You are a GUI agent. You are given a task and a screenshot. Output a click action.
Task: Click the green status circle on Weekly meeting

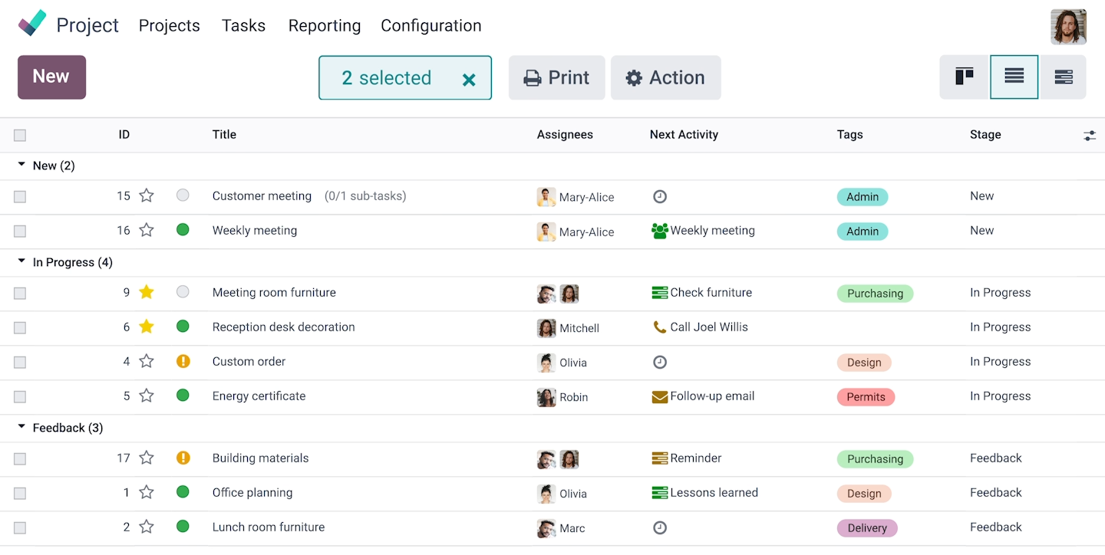click(183, 231)
